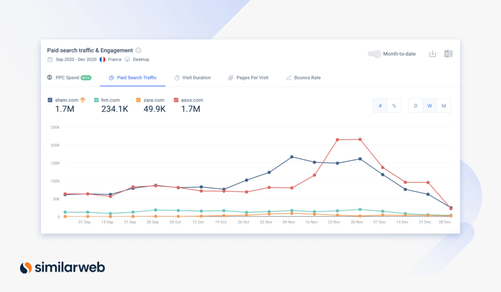The height and width of the screenshot is (292, 501).
Task: Toggle the Month-to-date switch
Action: tap(374, 54)
